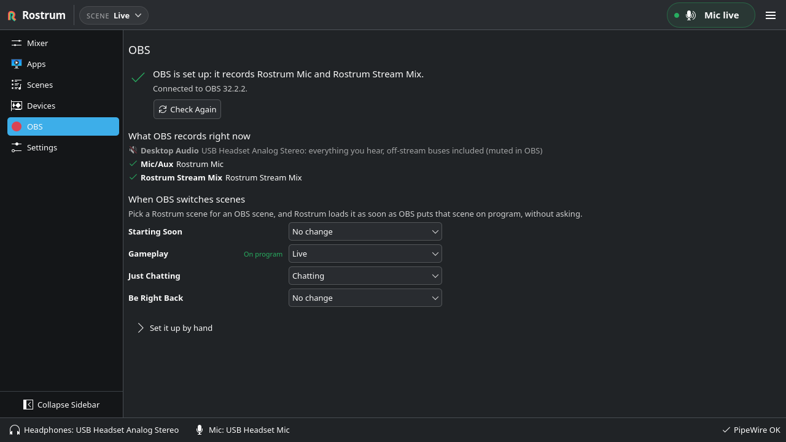Toggle the Mic live button
The height and width of the screenshot is (442, 786).
(x=711, y=15)
